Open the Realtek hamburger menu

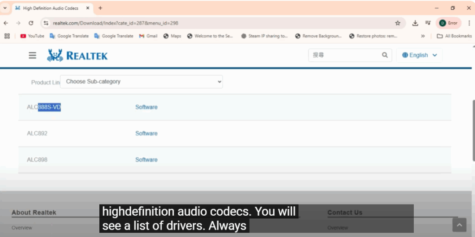point(32,55)
